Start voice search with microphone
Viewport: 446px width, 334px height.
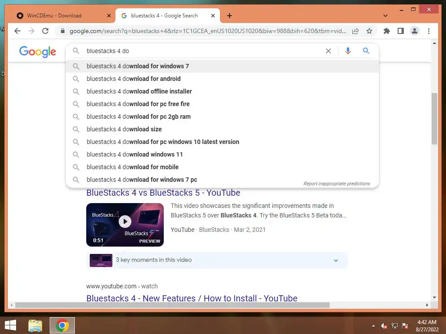click(348, 51)
